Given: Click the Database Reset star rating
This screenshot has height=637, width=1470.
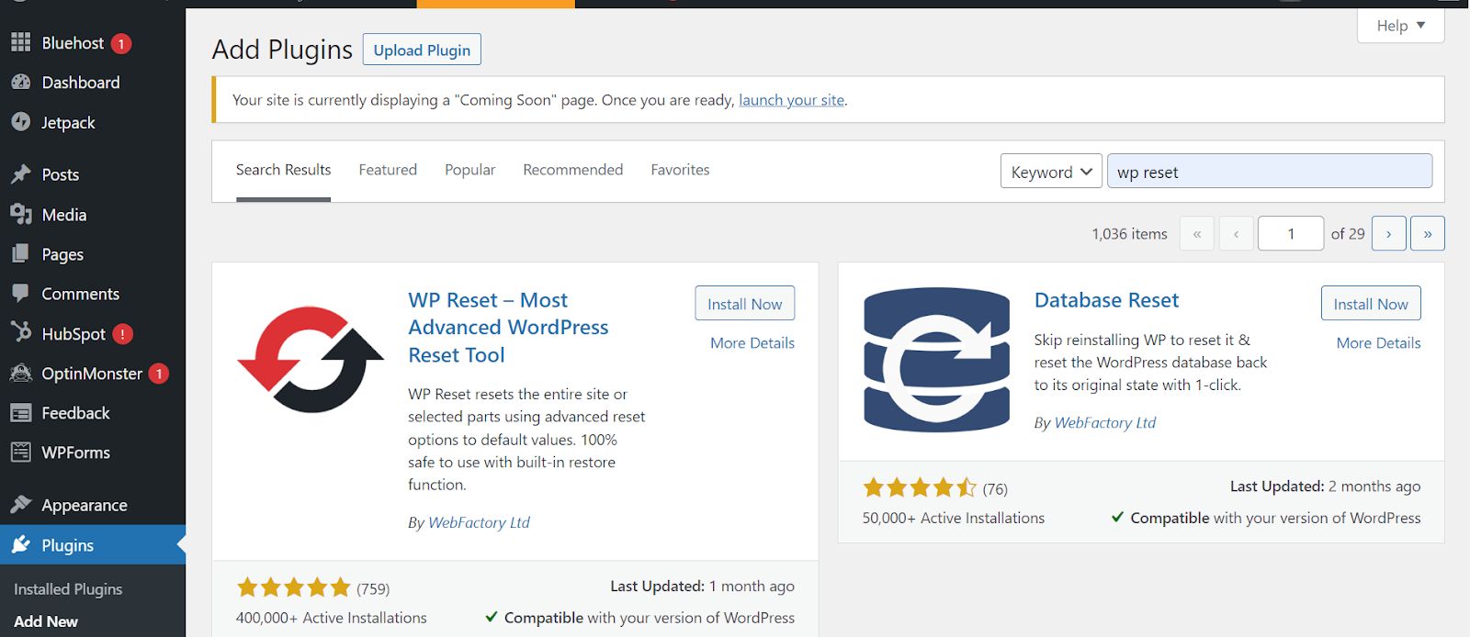Looking at the screenshot, I should (x=920, y=487).
